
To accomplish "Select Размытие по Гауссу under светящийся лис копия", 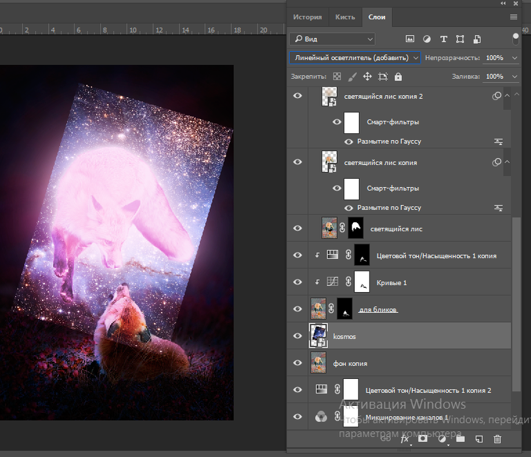I will click(389, 208).
